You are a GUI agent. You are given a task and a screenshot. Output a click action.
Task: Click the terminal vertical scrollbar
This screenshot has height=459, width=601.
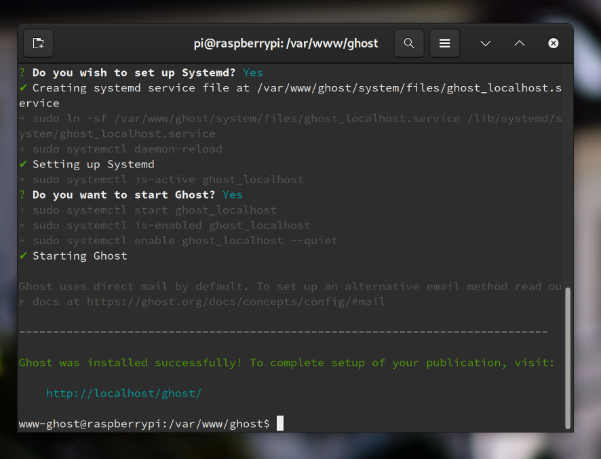tap(568, 358)
